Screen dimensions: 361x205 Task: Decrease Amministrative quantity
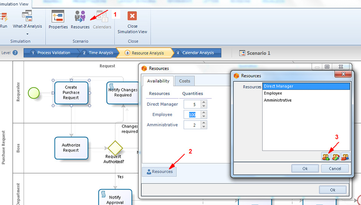[203, 127]
